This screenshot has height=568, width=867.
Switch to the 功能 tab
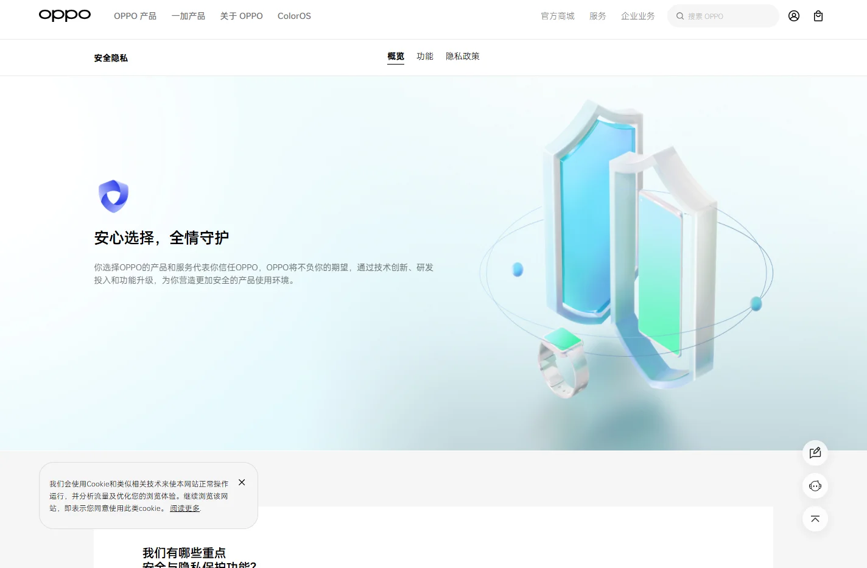tap(425, 56)
